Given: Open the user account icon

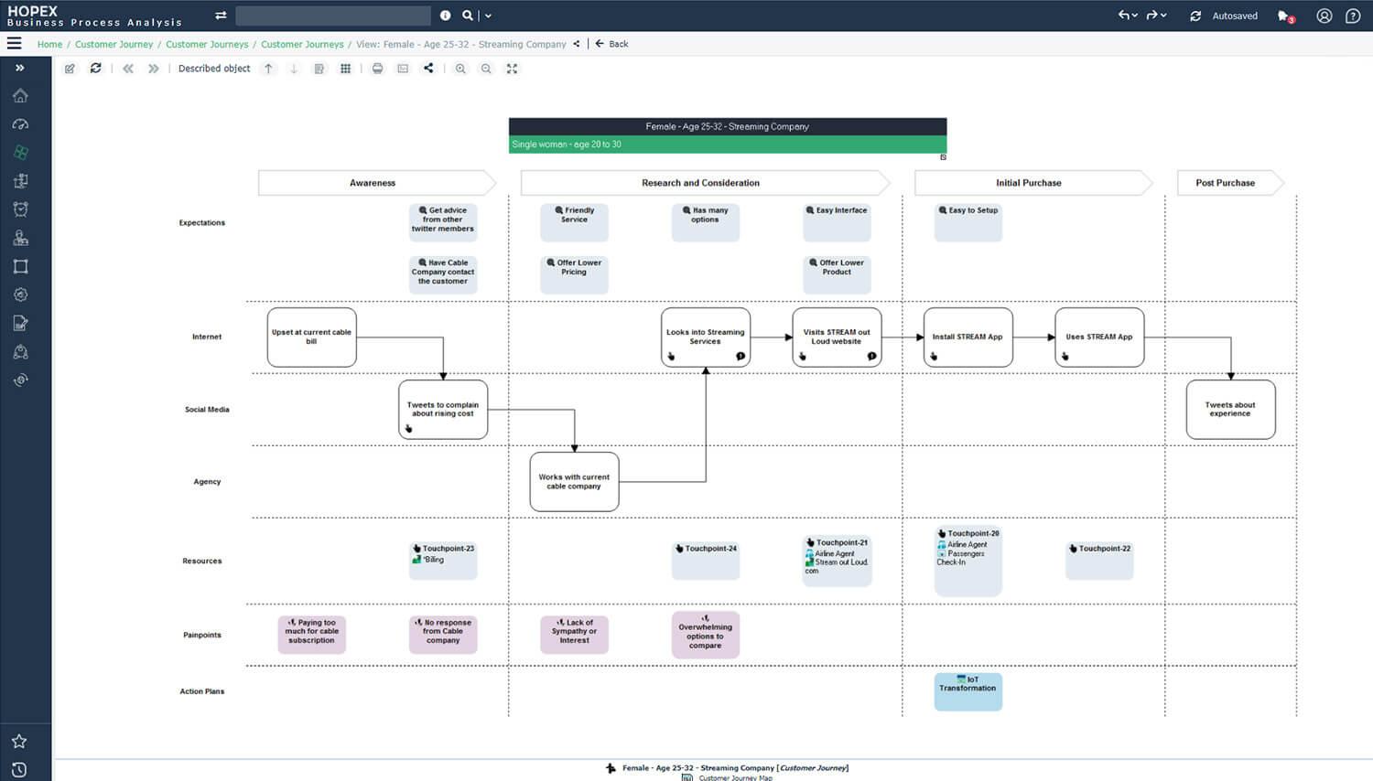Looking at the screenshot, I should 1324,16.
